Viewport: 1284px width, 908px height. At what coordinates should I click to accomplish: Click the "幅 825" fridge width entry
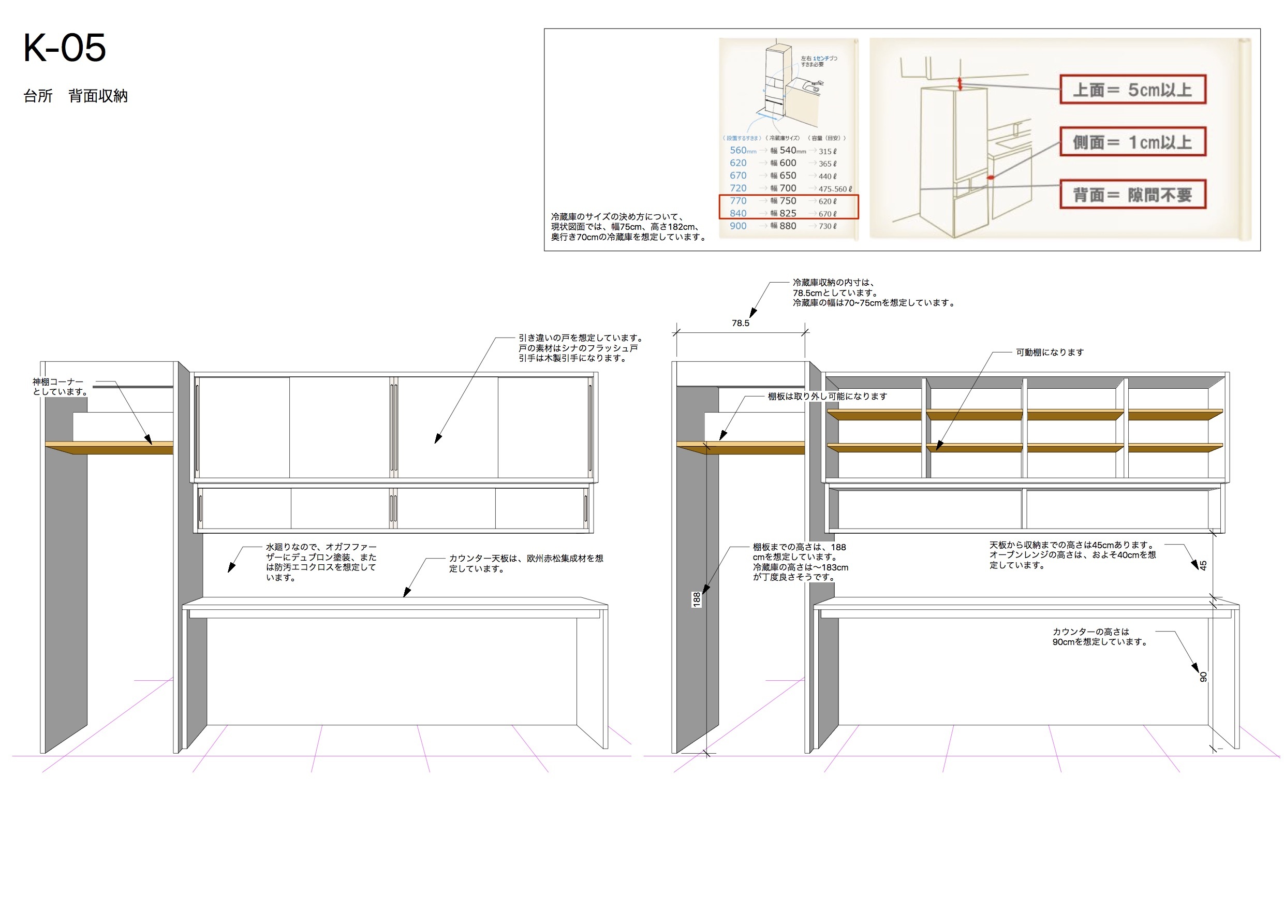click(784, 214)
